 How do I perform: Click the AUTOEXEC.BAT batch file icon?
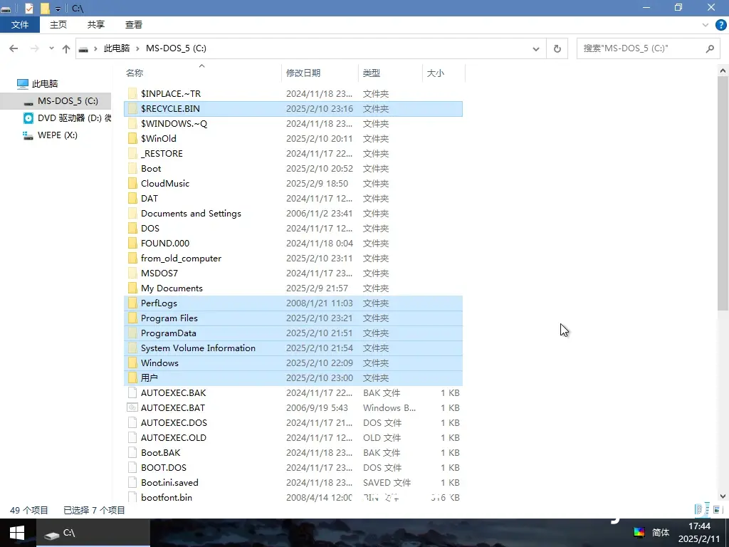point(132,408)
